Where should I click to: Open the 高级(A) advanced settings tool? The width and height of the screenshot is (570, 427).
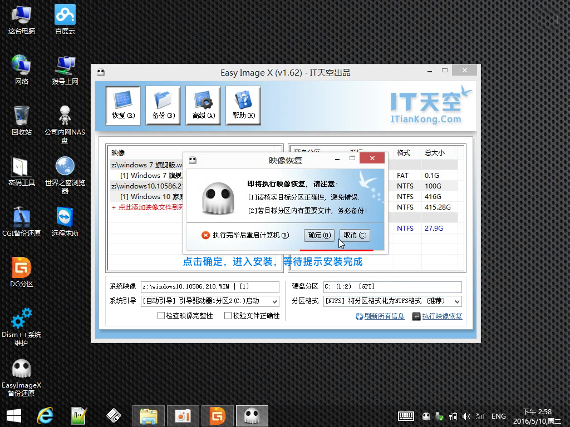(x=203, y=105)
